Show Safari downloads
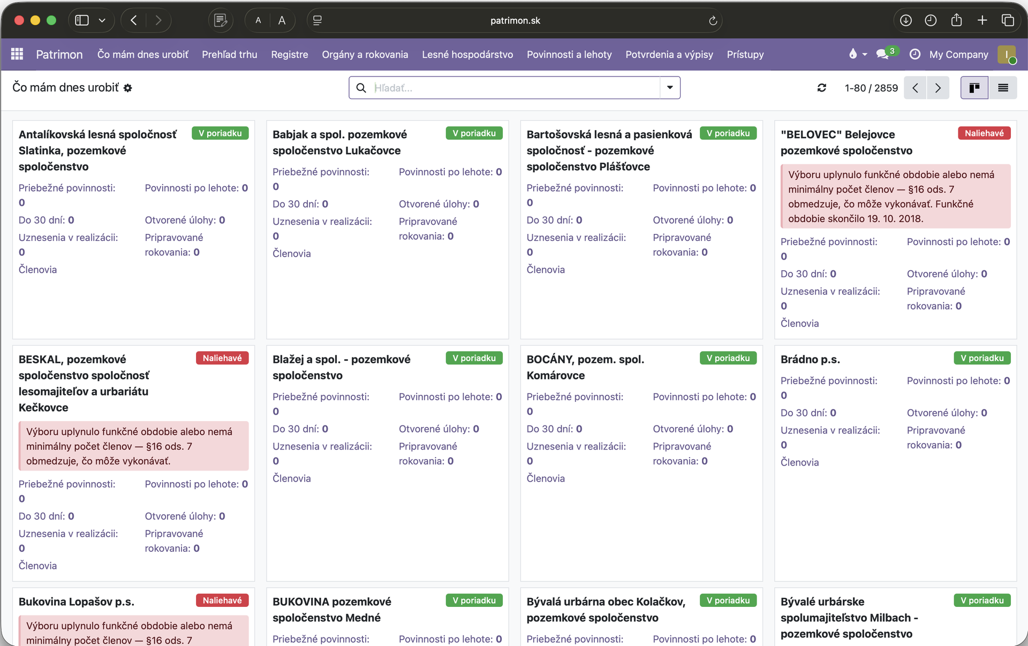The image size is (1028, 646). point(906,20)
